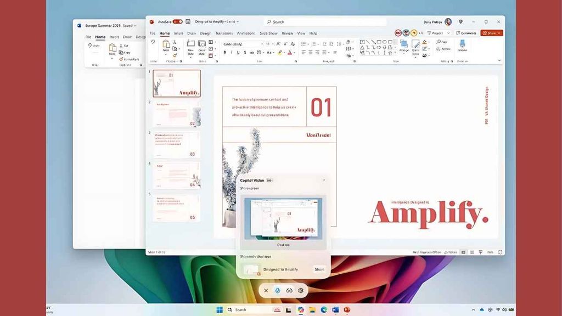
Task: Click the New Slide icon
Action: point(190,46)
